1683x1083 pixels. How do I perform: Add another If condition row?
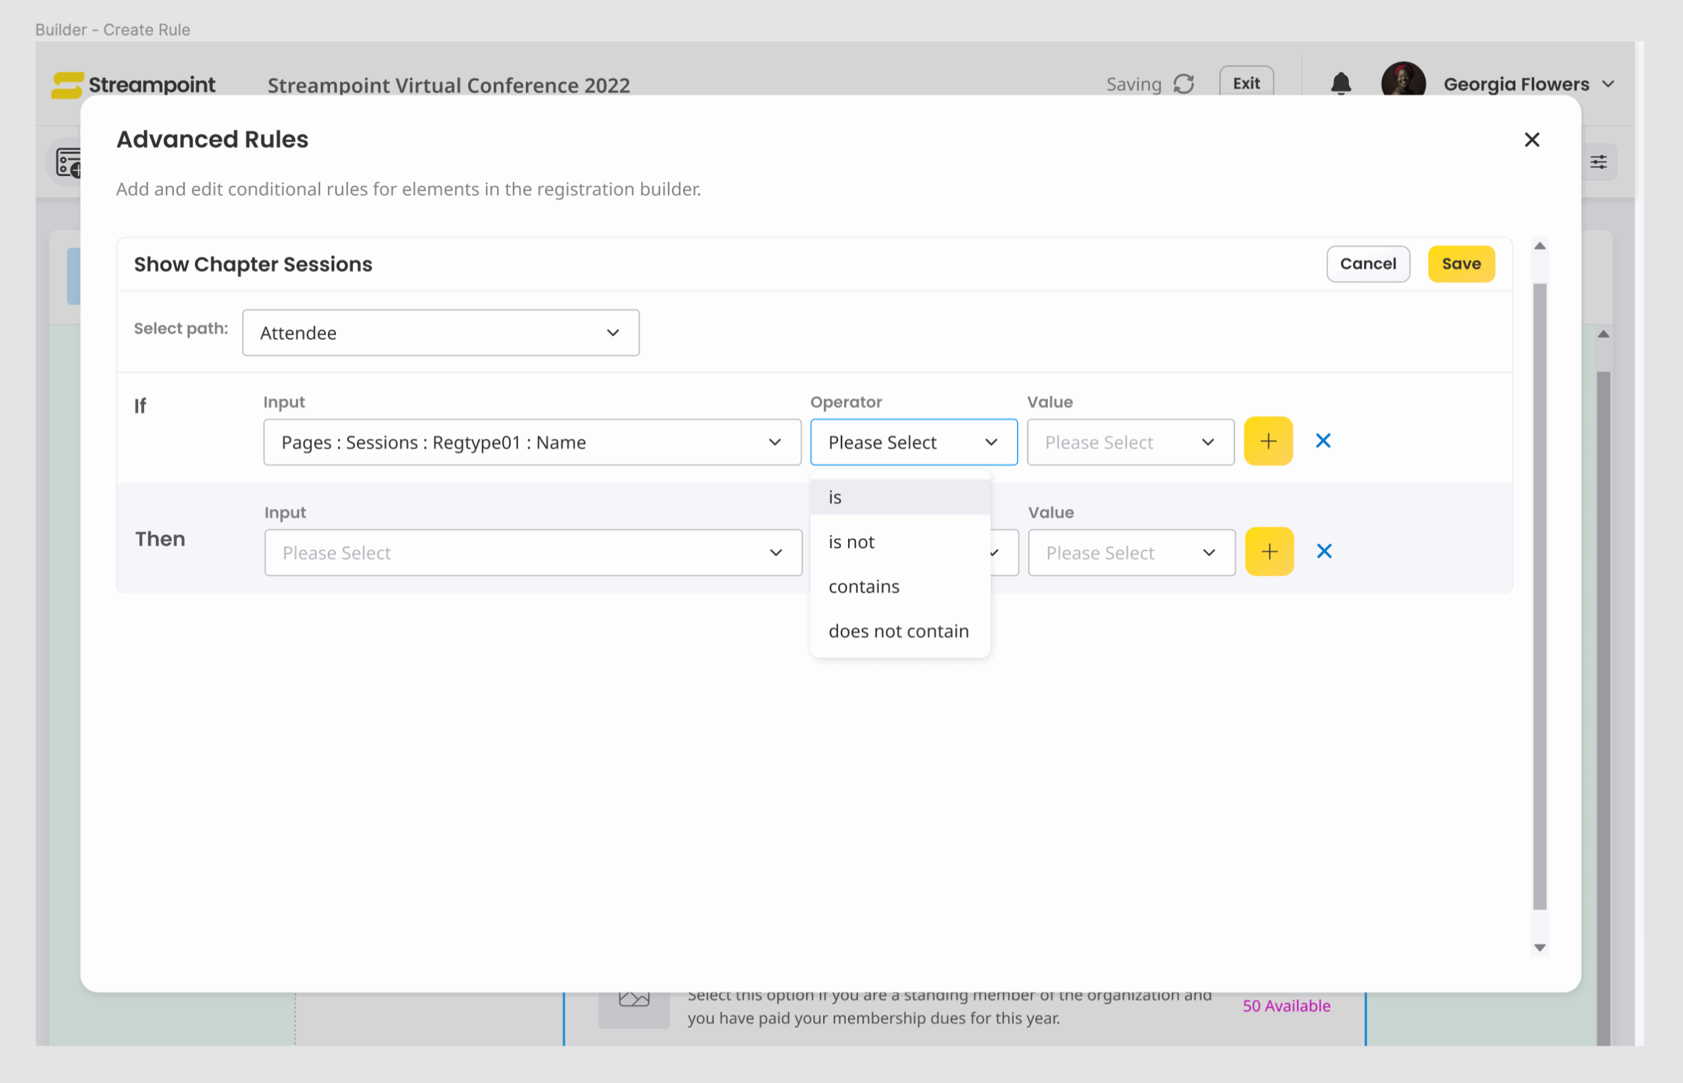1268,441
